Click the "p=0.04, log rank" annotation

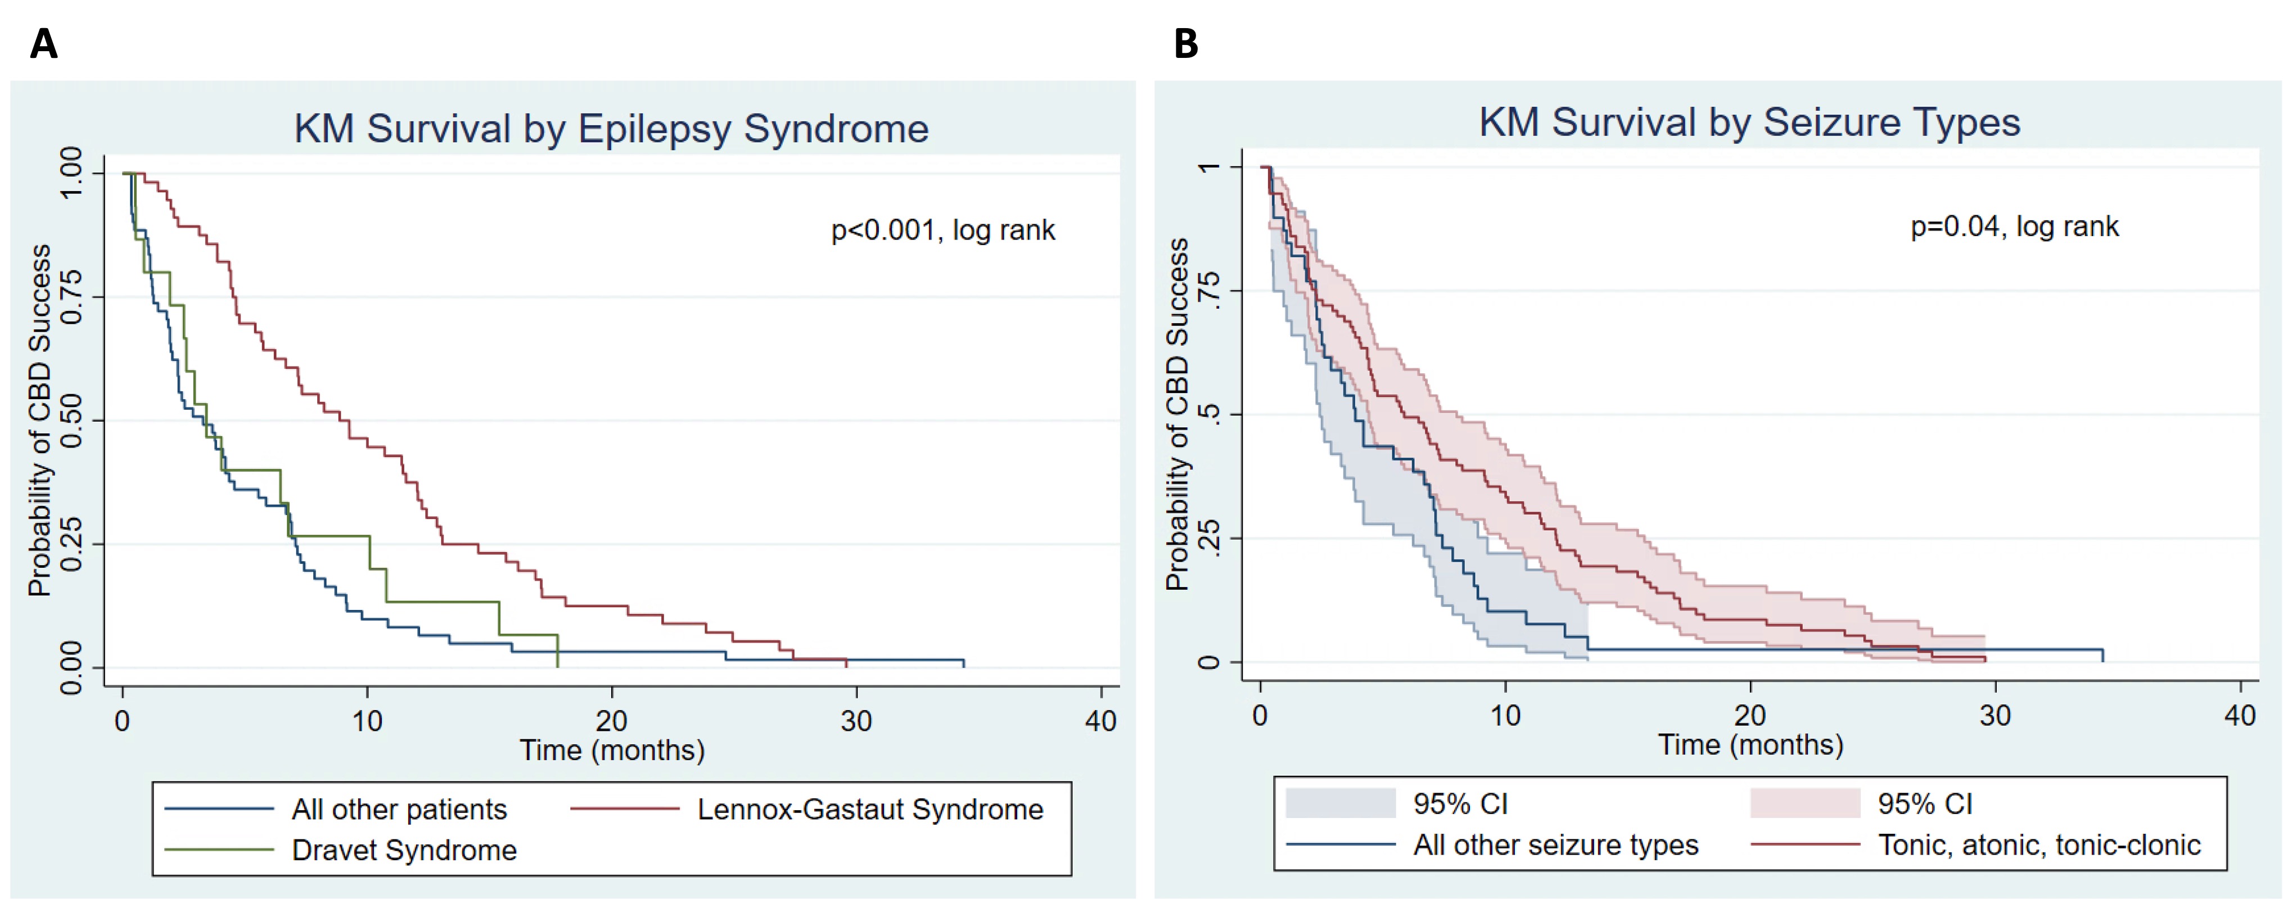(2014, 227)
